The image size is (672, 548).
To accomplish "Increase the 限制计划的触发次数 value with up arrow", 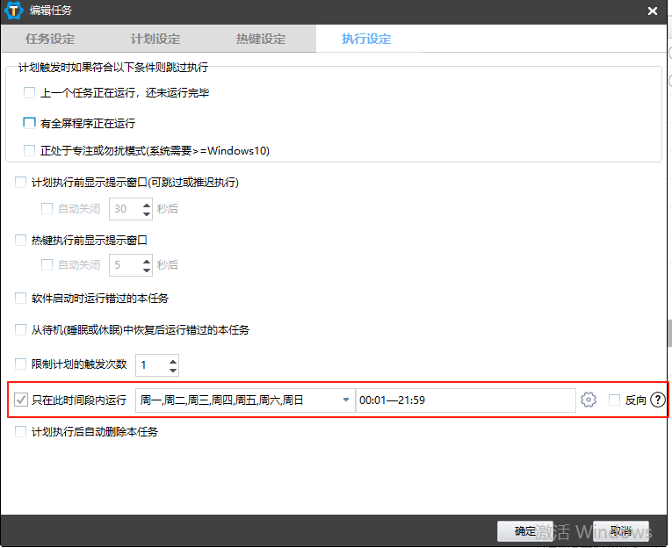I will click(172, 360).
